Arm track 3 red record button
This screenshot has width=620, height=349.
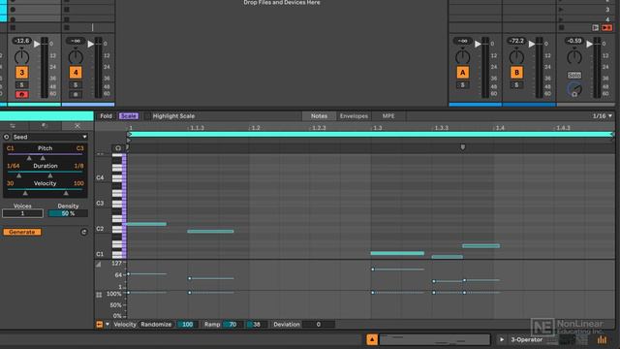[x=21, y=95]
